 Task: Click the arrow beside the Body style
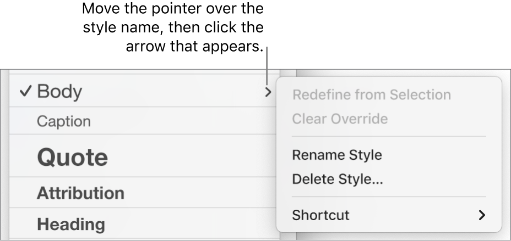pyautogui.click(x=268, y=92)
